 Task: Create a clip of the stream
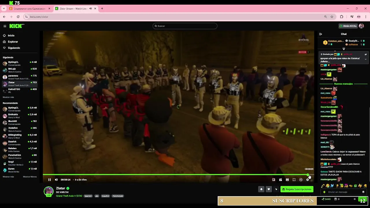click(x=280, y=180)
